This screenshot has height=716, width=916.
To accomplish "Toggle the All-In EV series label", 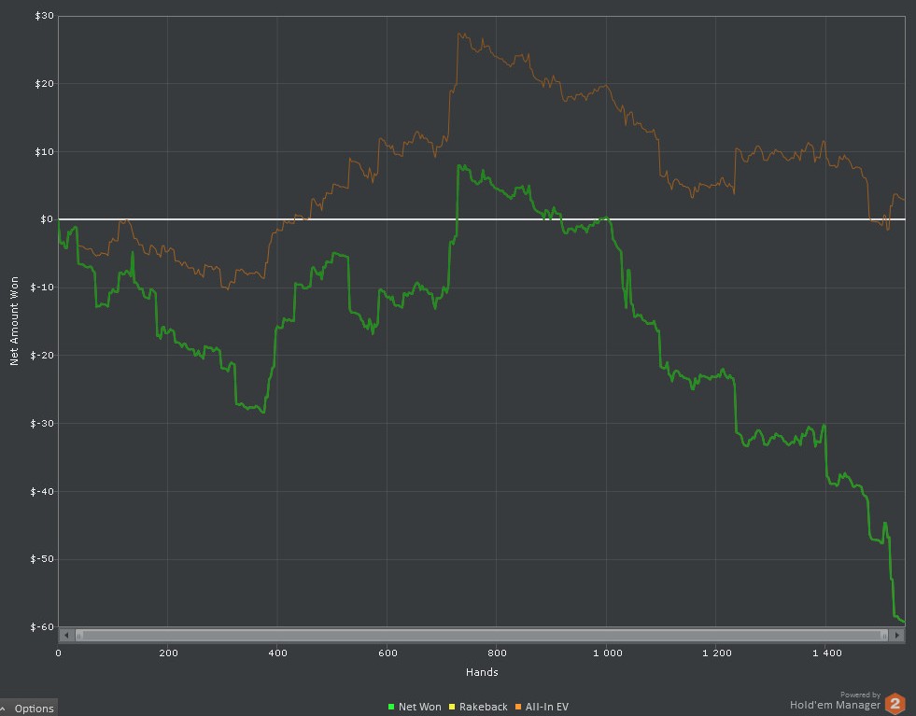I will tap(546, 708).
